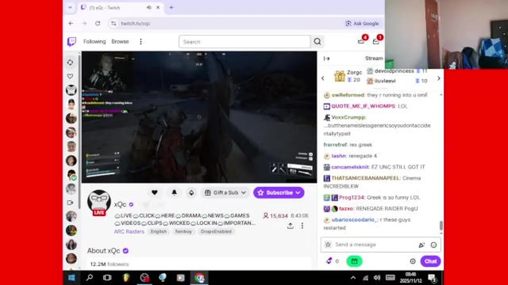This screenshot has width=508, height=285.
Task: Open the Windows Start button
Action: pyautogui.click(x=72, y=278)
